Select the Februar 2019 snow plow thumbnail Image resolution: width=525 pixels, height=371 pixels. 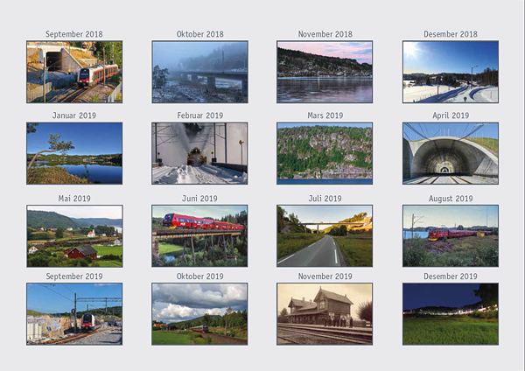tap(199, 153)
